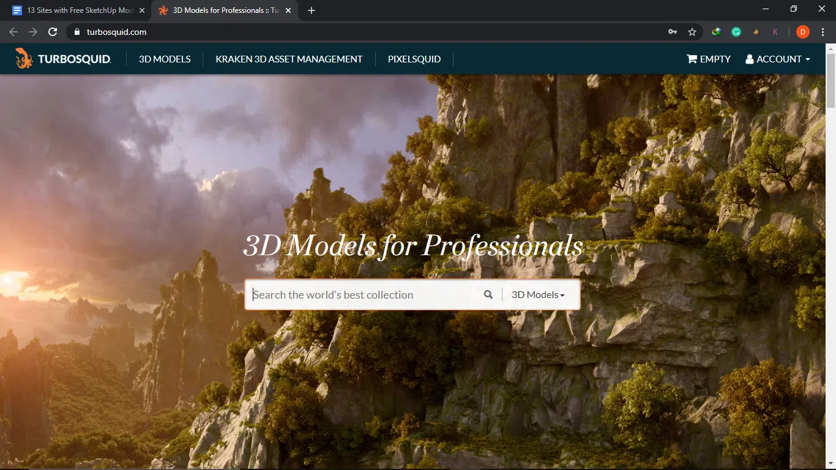The width and height of the screenshot is (836, 470).
Task: Click the search the world's best collection field
Action: click(364, 294)
